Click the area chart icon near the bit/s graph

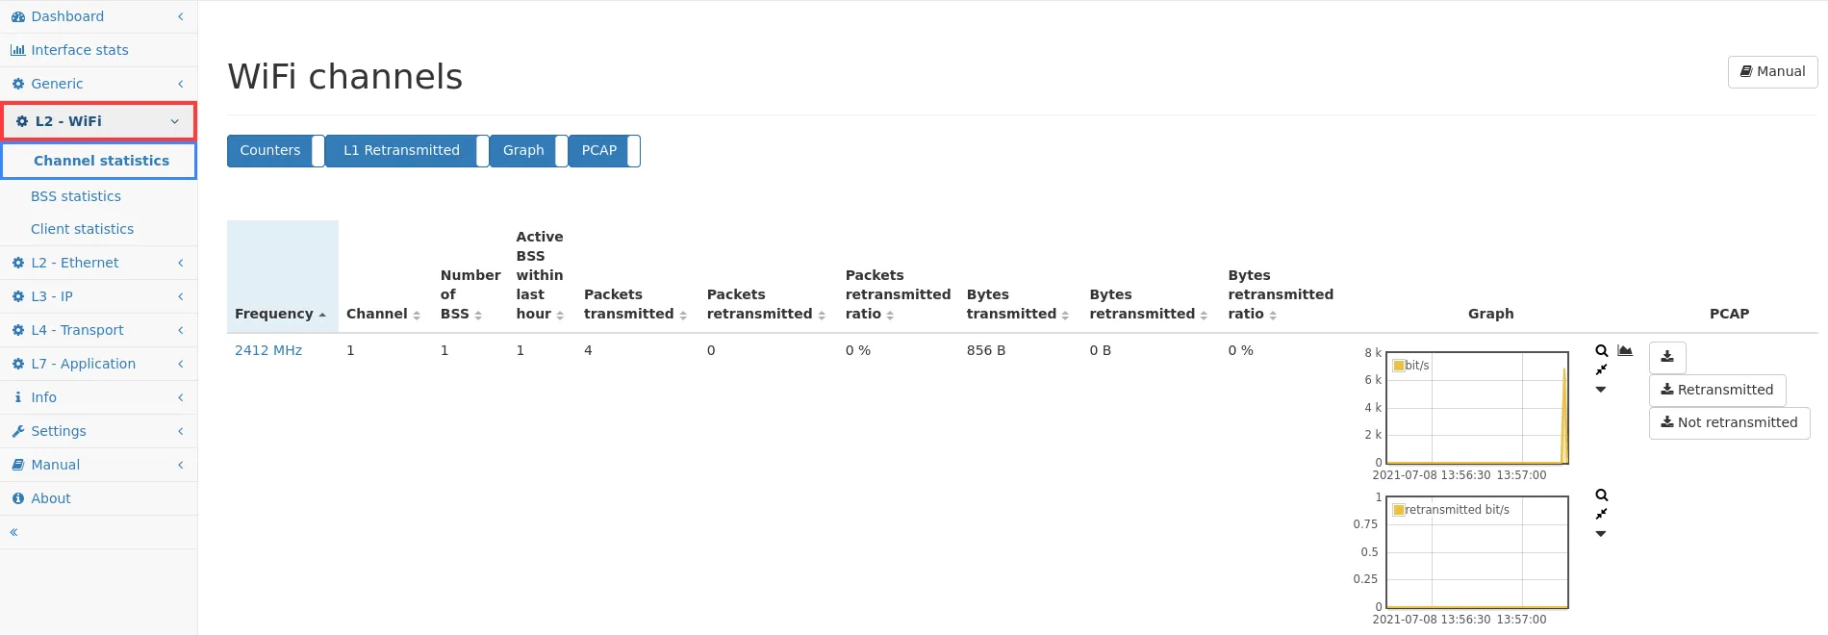pyautogui.click(x=1625, y=351)
